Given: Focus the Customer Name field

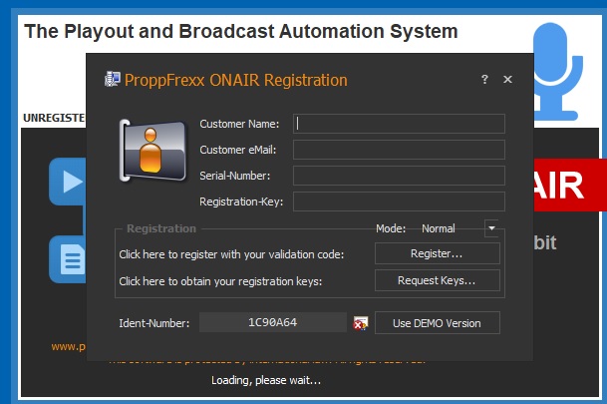Looking at the screenshot, I should [399, 124].
